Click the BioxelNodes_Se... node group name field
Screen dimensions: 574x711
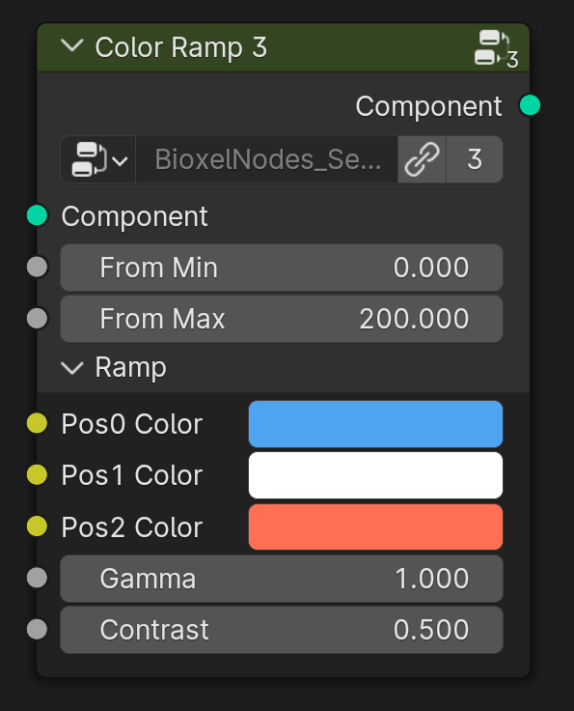(x=267, y=159)
